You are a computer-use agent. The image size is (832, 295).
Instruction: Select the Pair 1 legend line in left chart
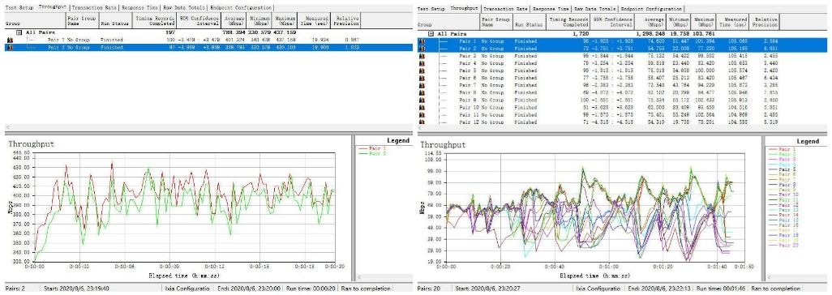[x=376, y=149]
